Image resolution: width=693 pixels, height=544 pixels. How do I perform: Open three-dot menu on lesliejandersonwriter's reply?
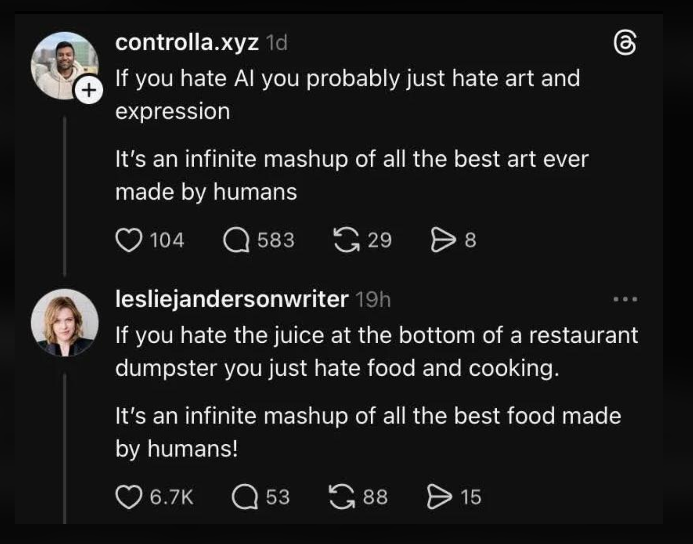click(x=625, y=299)
